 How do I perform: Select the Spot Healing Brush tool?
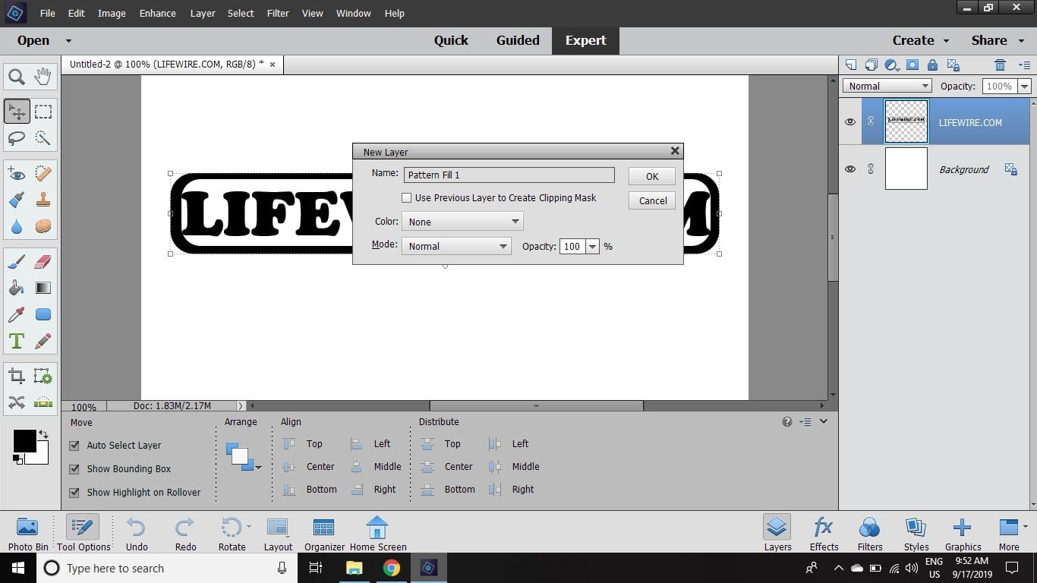pyautogui.click(x=43, y=174)
